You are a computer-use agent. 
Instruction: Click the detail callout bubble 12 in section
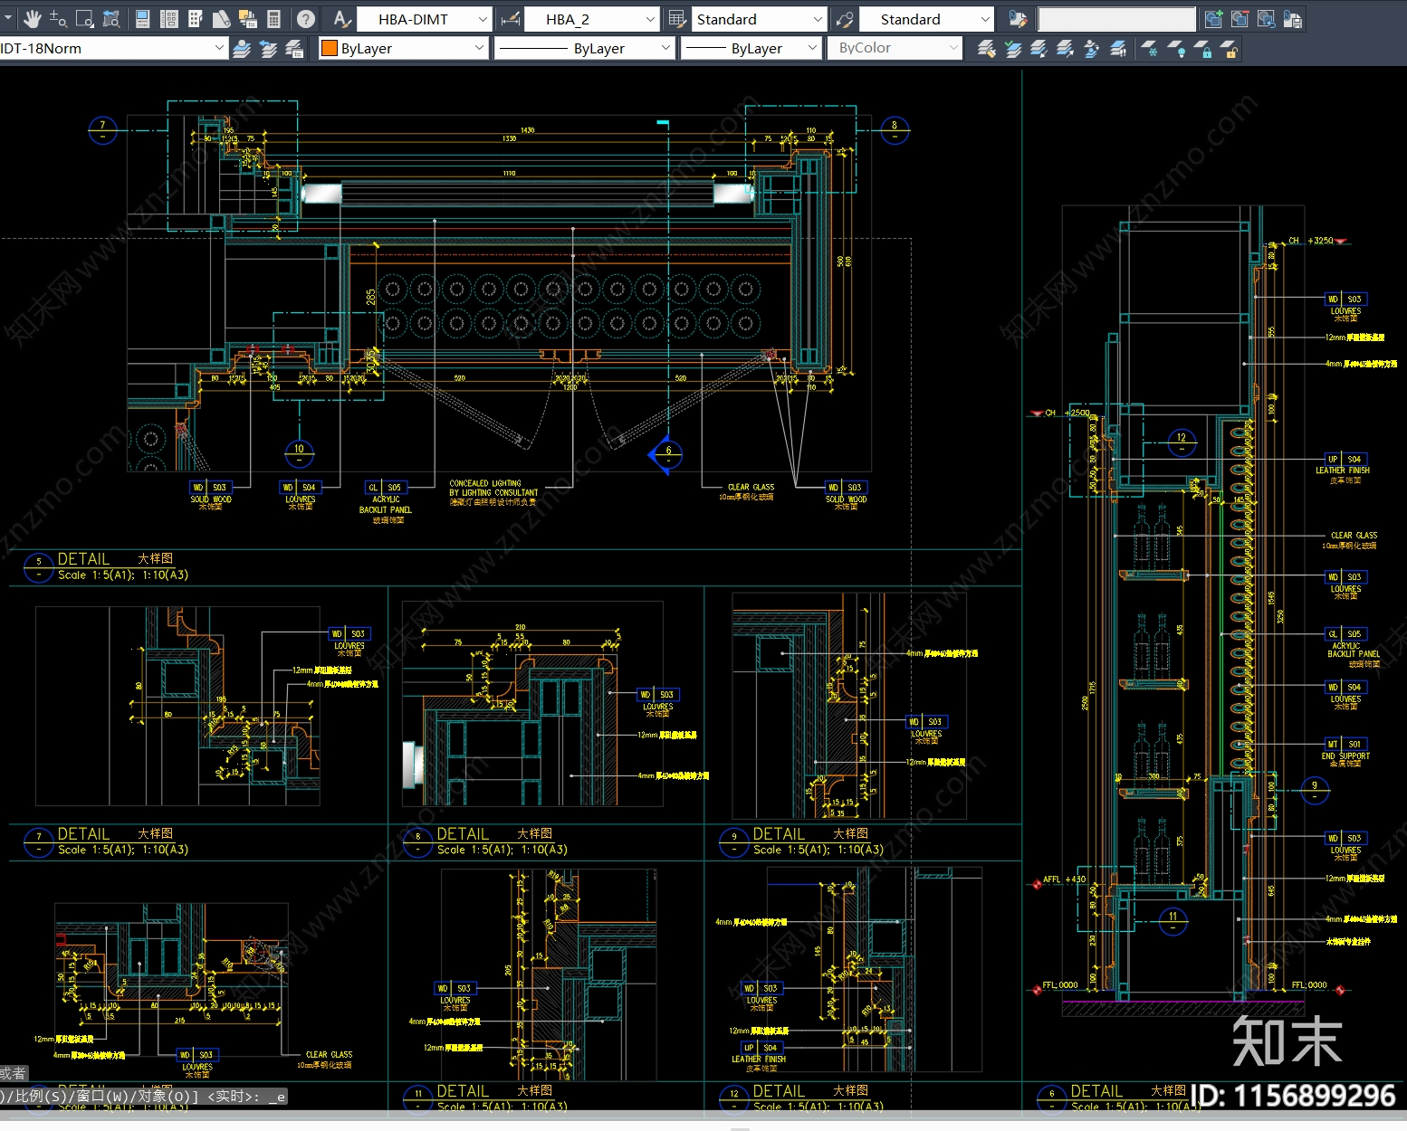(1181, 442)
